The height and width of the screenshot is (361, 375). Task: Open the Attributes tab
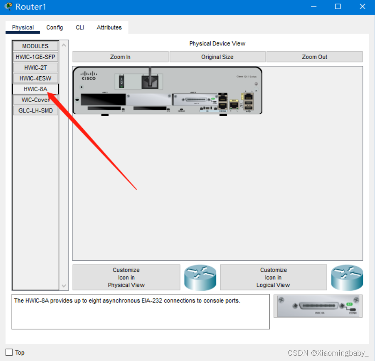(x=109, y=27)
